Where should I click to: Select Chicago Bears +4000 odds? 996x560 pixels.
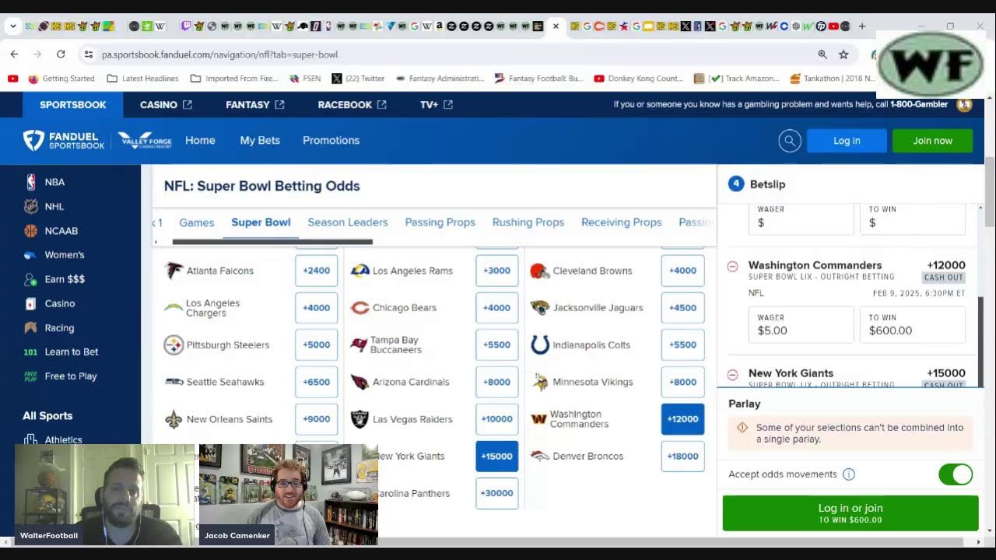(x=496, y=308)
